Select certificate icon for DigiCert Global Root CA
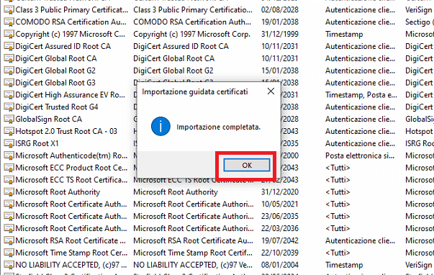The image size is (434, 275). point(9,58)
